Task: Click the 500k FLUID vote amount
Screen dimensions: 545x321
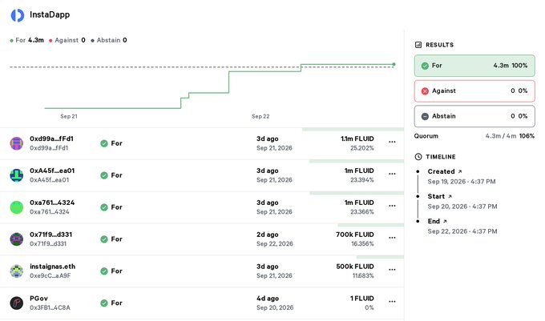Action: click(x=355, y=267)
